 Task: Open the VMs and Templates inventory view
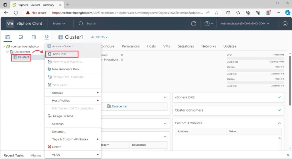click(x=21, y=37)
